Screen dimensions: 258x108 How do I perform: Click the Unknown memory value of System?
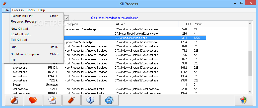[52, 85]
